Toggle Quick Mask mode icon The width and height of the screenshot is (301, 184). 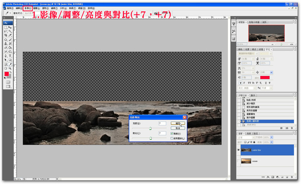coord(8,82)
